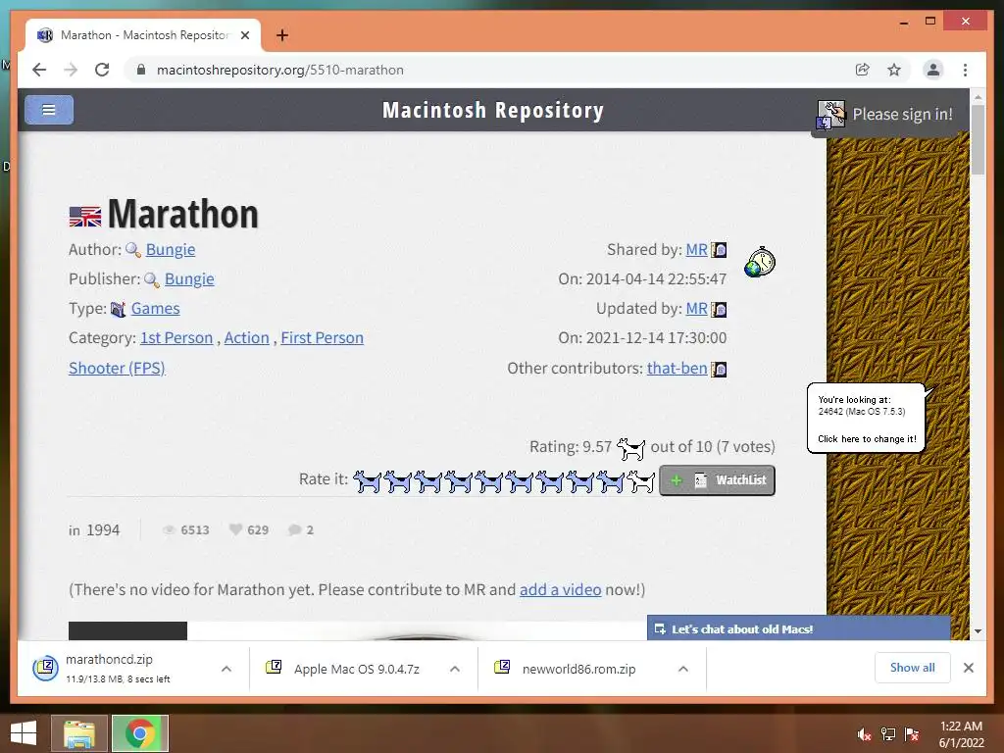Close the Marathon browser tab
Viewport: 1004px width, 753px height.
(244, 35)
